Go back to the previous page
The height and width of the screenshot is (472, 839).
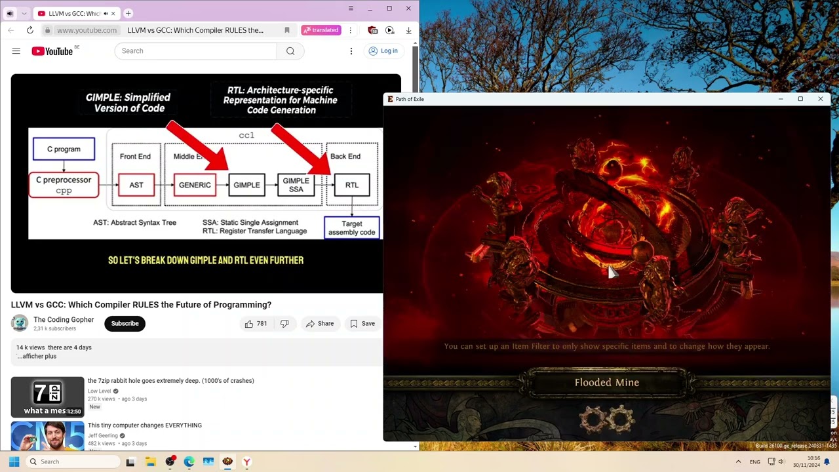click(x=10, y=30)
